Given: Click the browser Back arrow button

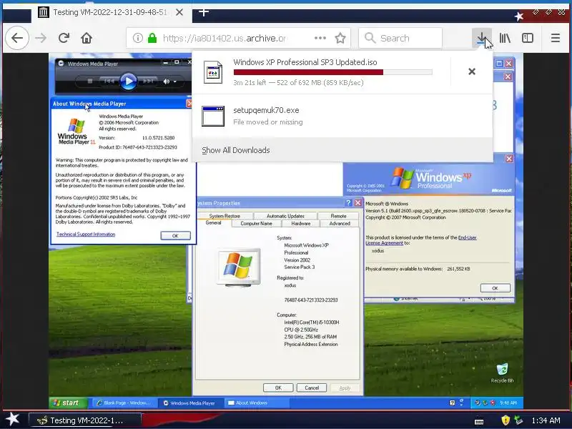Looking at the screenshot, I should [16, 38].
